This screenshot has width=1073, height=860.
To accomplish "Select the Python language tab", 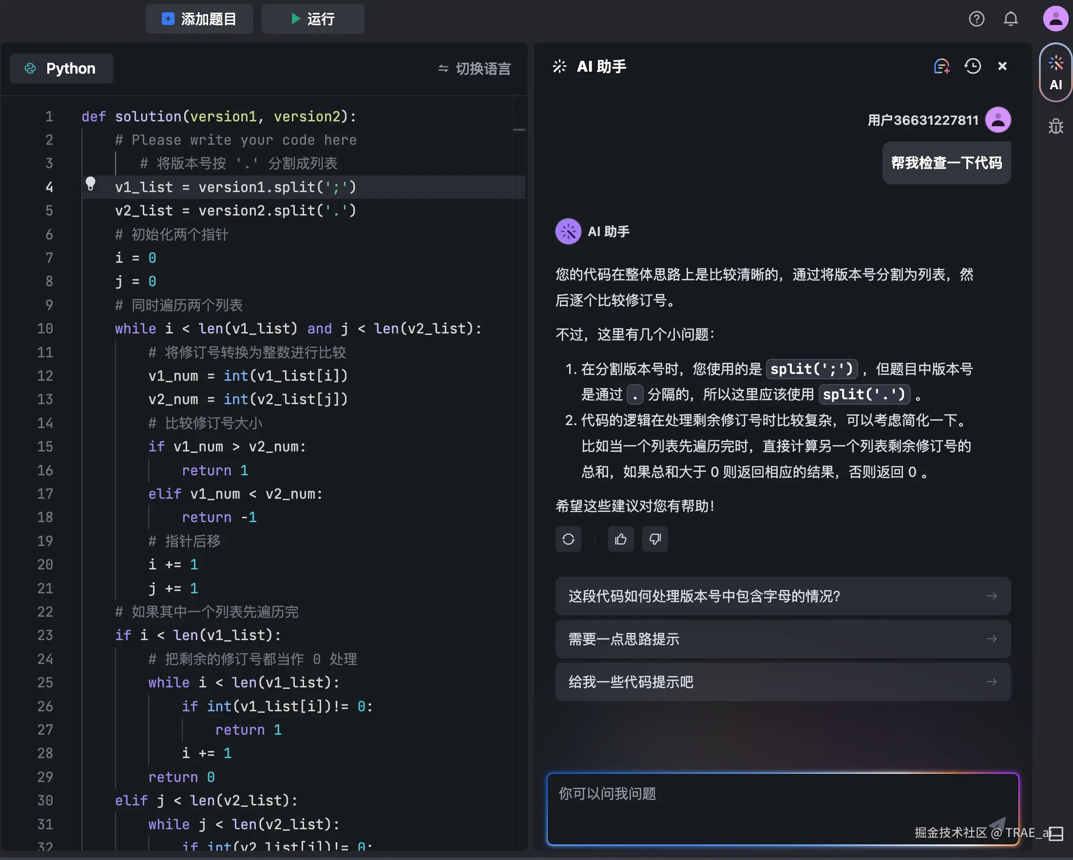I will click(x=61, y=69).
